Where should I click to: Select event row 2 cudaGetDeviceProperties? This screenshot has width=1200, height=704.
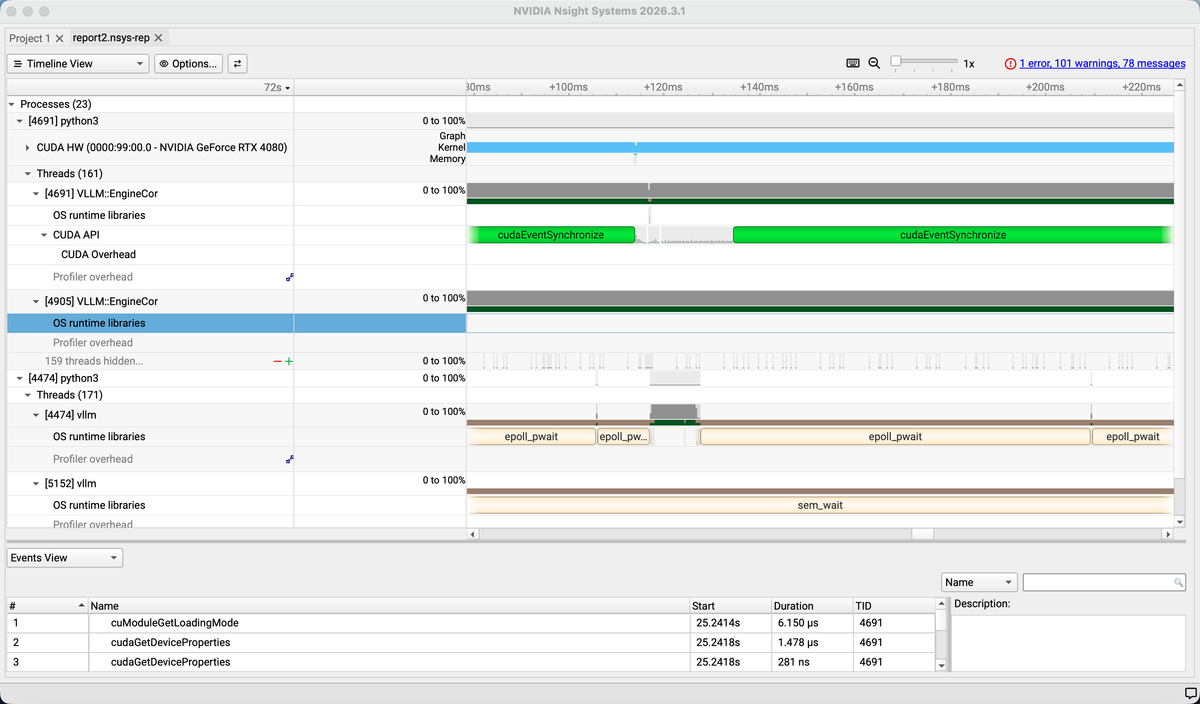[471, 642]
